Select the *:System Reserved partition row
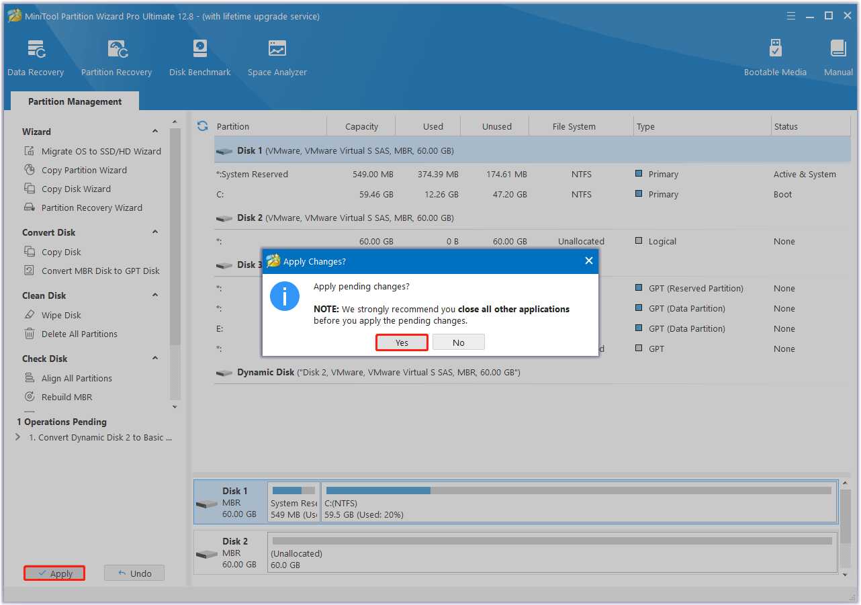 533,174
